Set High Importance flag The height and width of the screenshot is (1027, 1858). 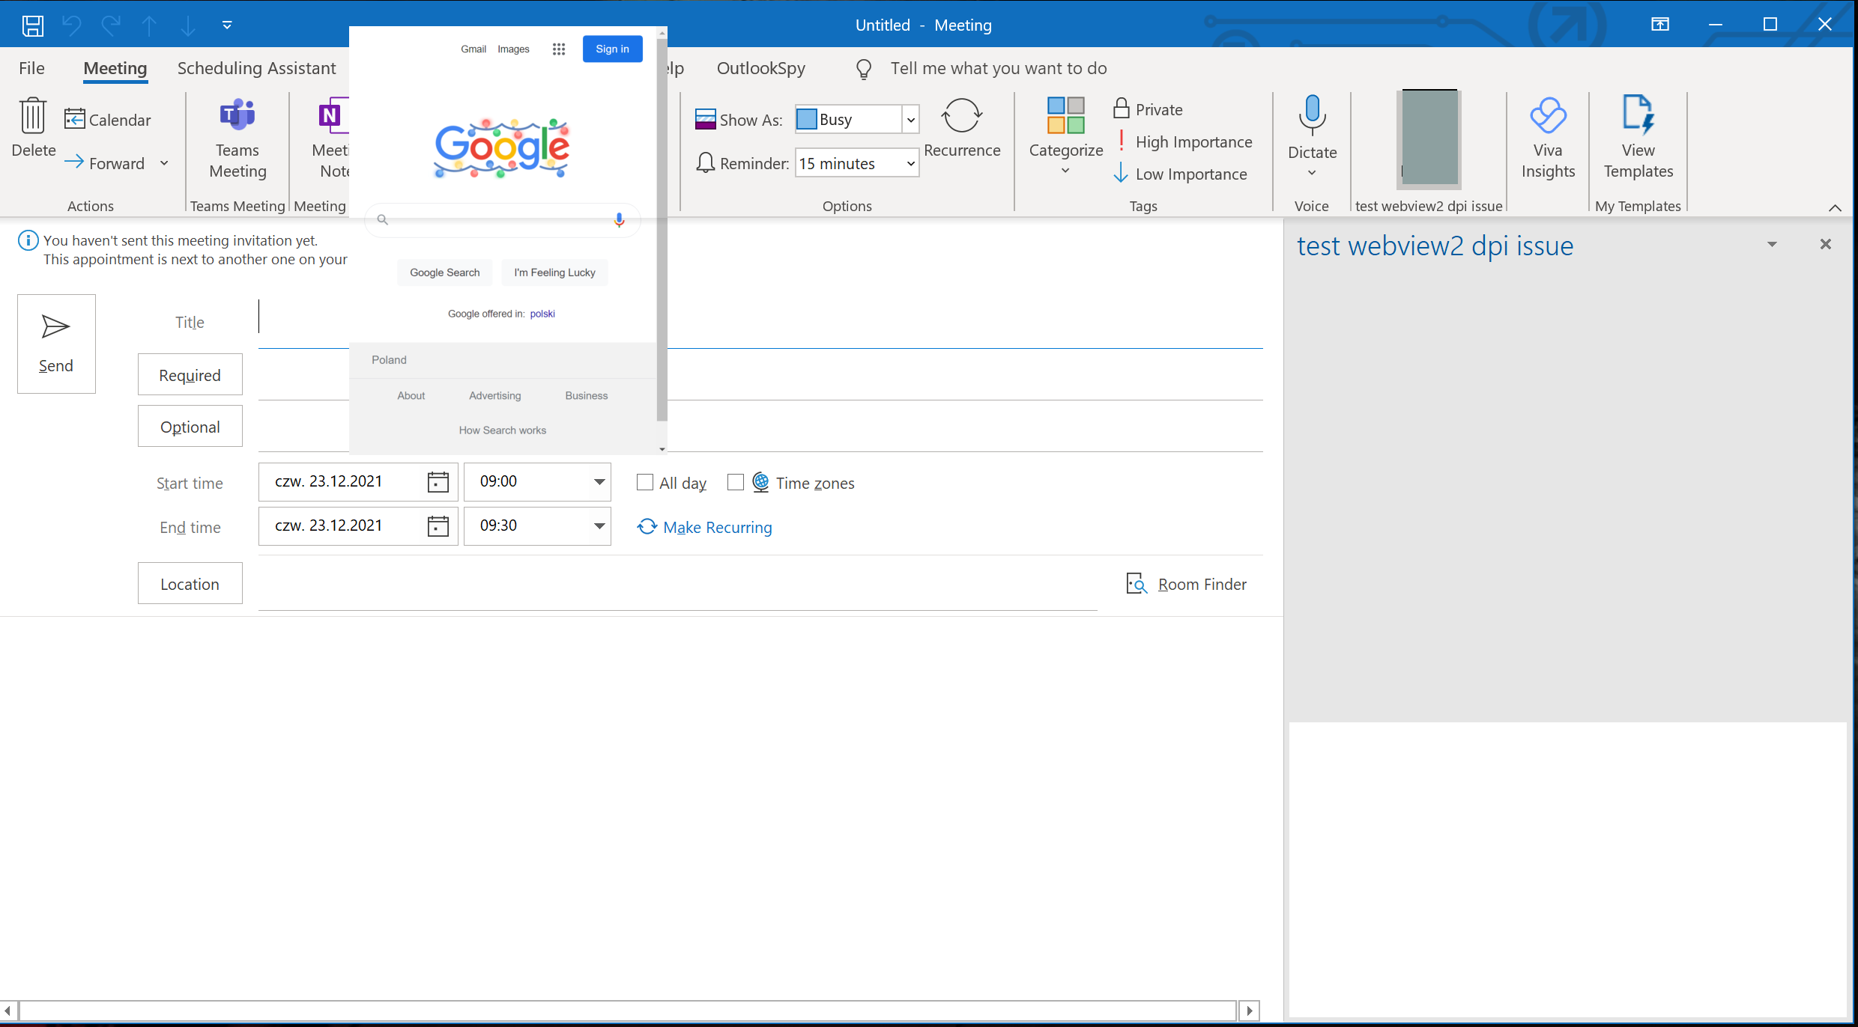pos(1183,141)
